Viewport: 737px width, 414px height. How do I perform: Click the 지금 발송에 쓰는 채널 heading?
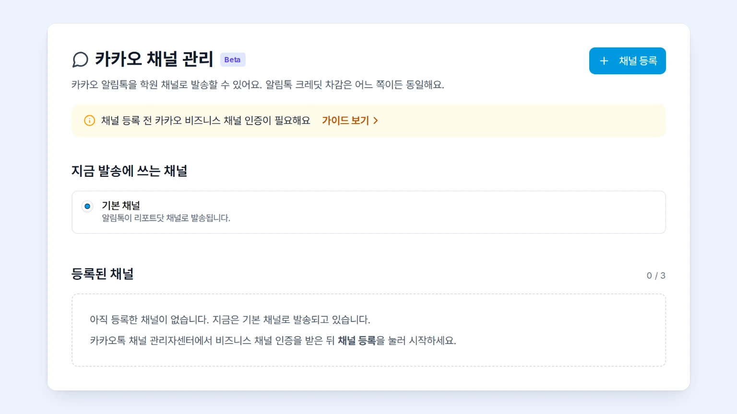pyautogui.click(x=129, y=171)
